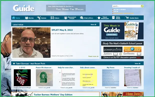The image size is (155, 97).
Task: Click the 'Earliteens' label text
Action: tap(129, 54)
